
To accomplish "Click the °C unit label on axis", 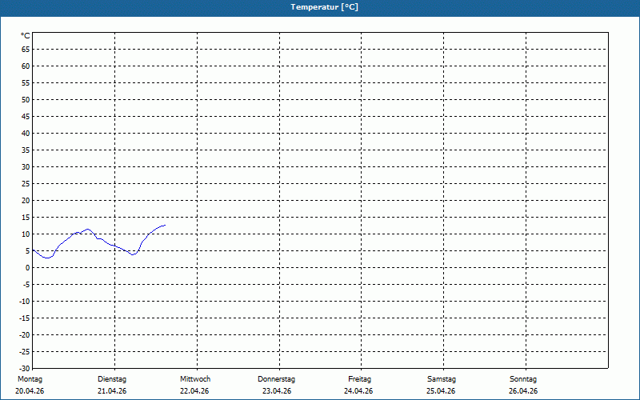I will pyautogui.click(x=26, y=36).
